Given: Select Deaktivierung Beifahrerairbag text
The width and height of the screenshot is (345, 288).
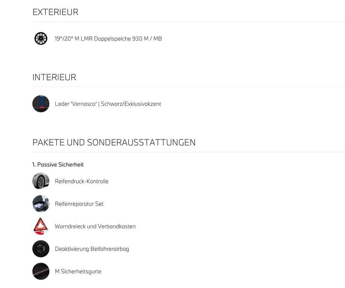Looking at the screenshot, I should [92, 249].
